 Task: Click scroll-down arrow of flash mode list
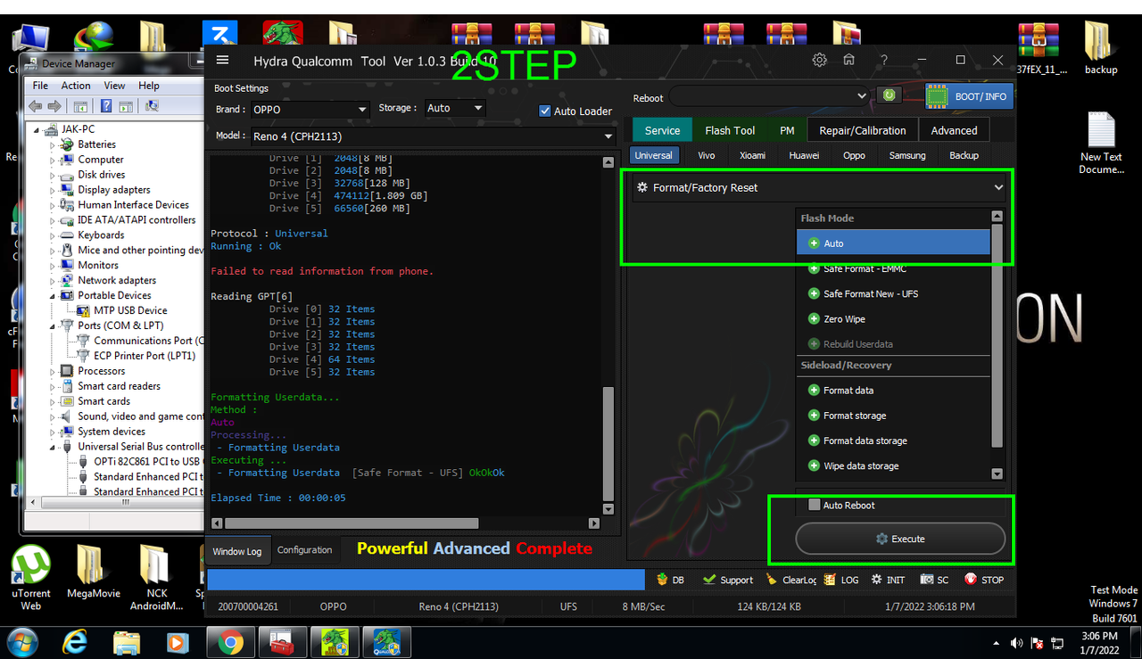coord(997,474)
